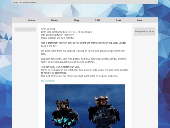The width and height of the screenshot is (170, 128).
Task: Open the GW2 menu item
Action: (x=98, y=20)
